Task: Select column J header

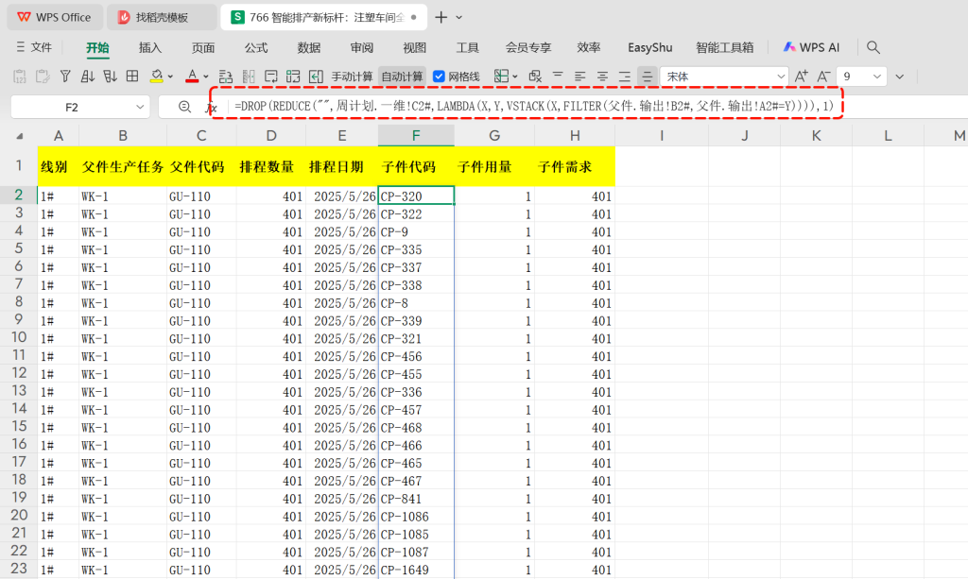Action: pyautogui.click(x=745, y=135)
